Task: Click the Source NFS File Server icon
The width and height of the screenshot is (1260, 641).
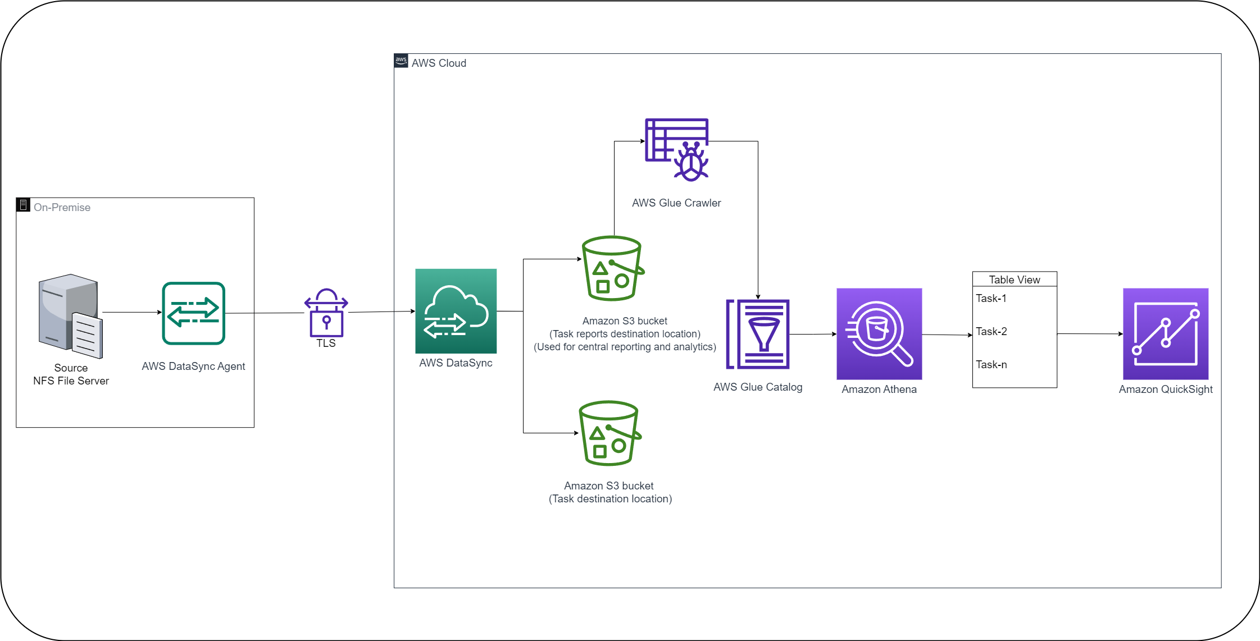Action: pos(69,317)
